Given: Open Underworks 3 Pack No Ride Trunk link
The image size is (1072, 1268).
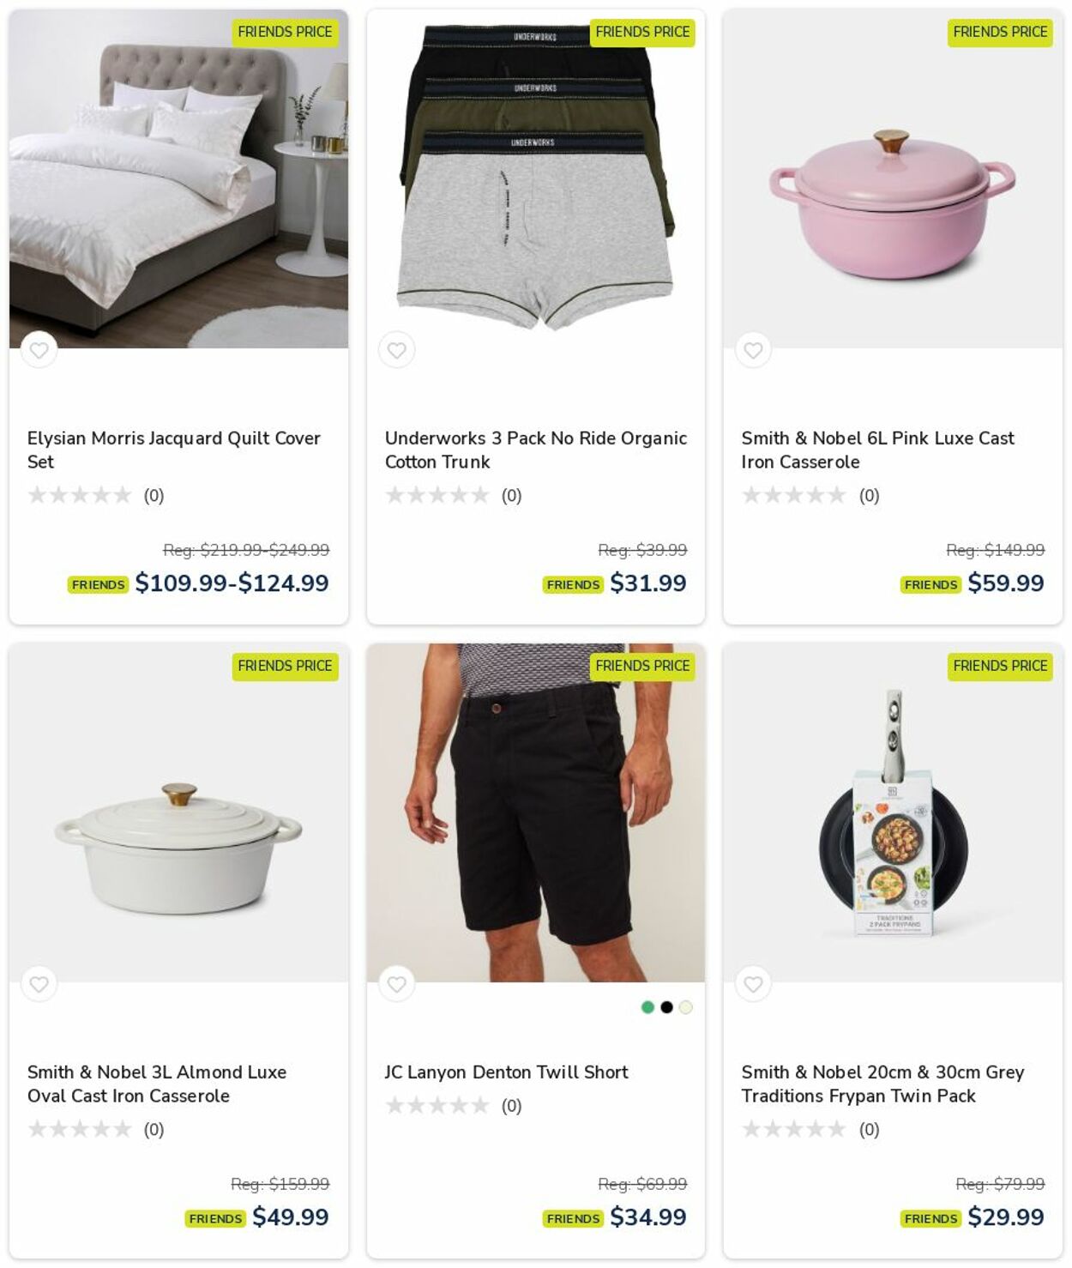Looking at the screenshot, I should pos(535,450).
